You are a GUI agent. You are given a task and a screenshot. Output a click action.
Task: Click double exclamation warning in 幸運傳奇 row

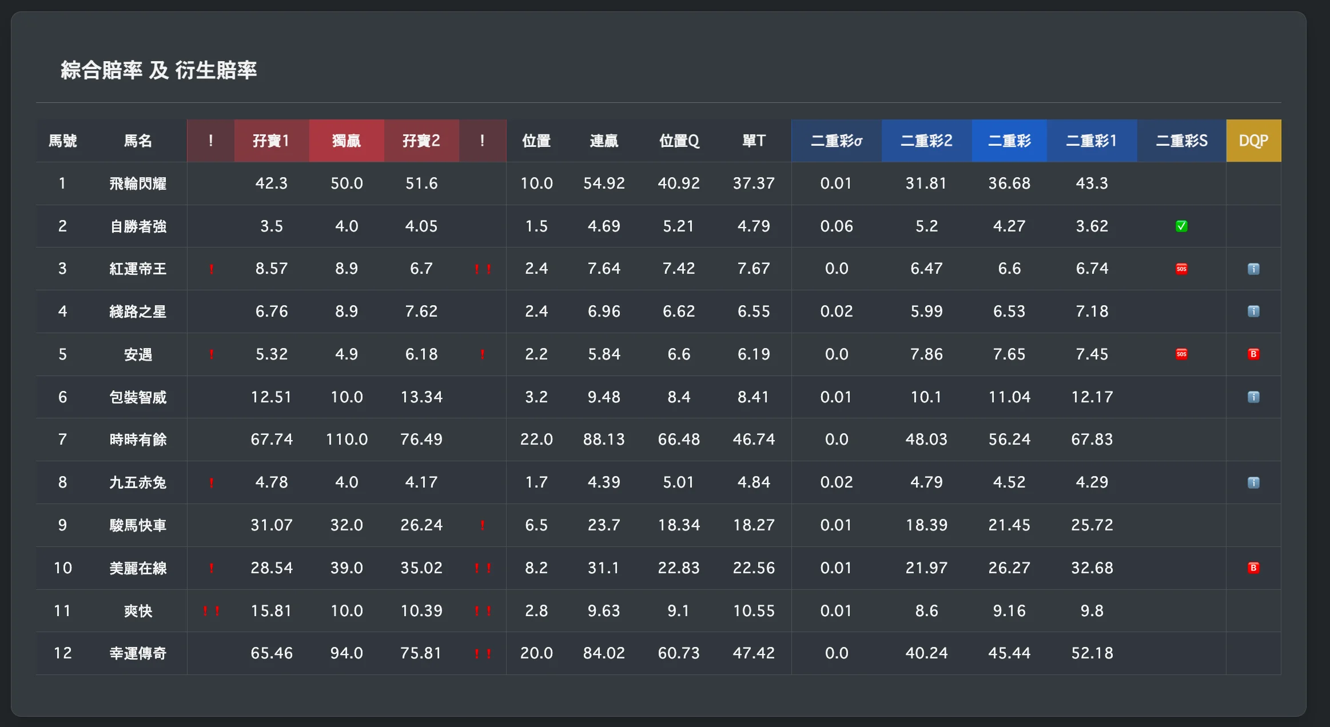(x=483, y=654)
